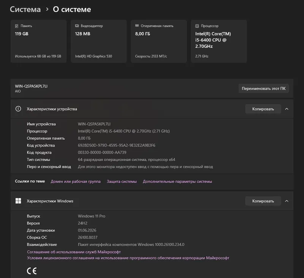Image resolution: width=304 pixels, height=278 pixels.
Task: Click the Тип системы label
Action: 38,160
